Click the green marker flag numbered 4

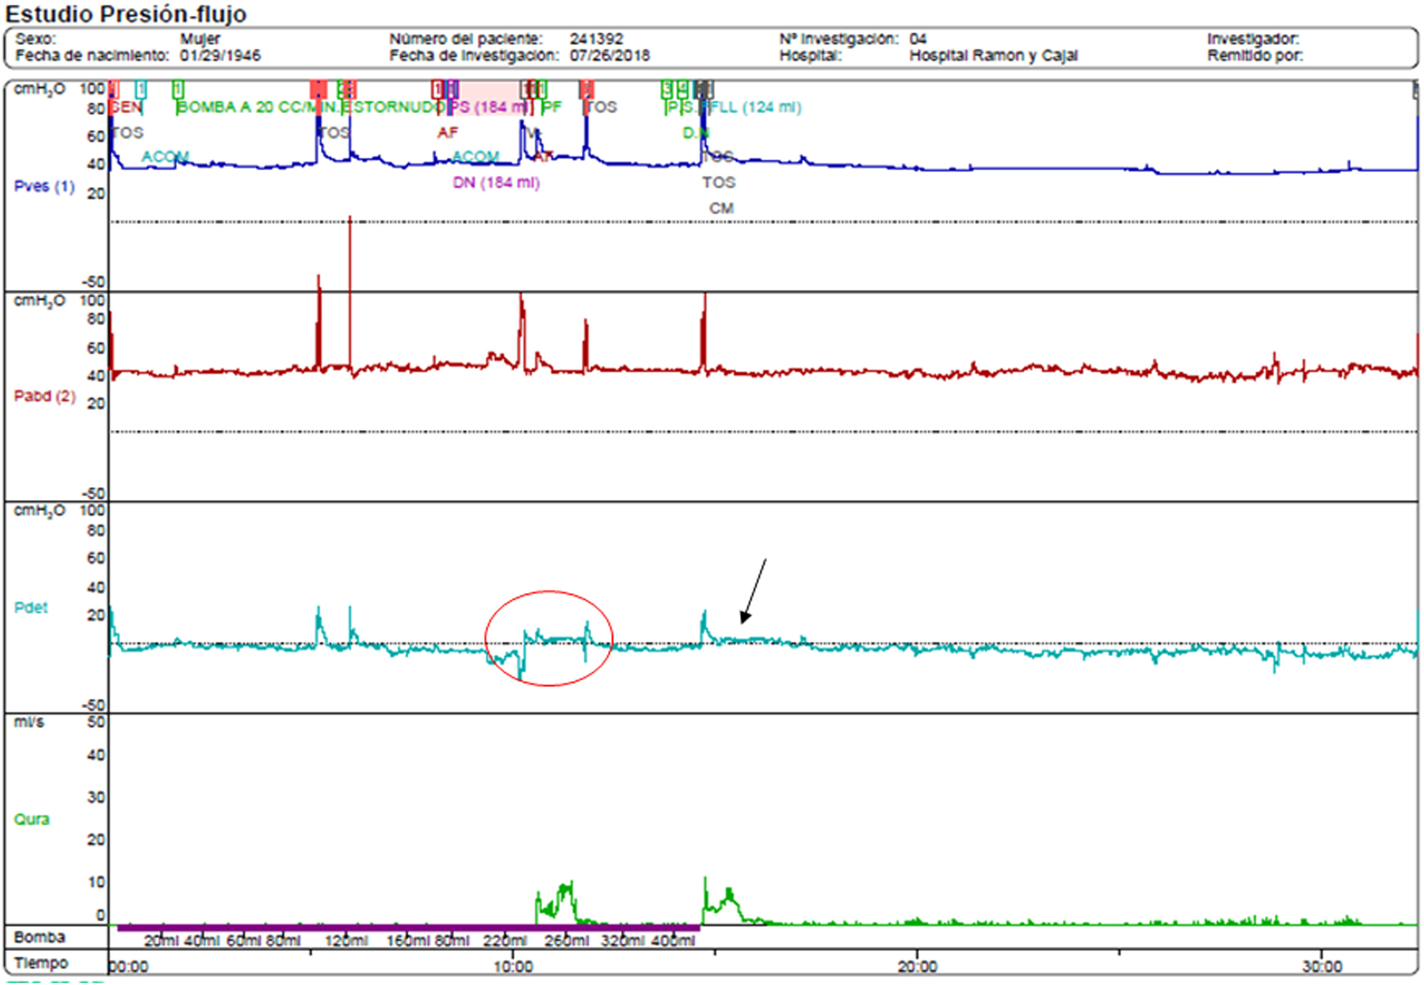[x=682, y=89]
